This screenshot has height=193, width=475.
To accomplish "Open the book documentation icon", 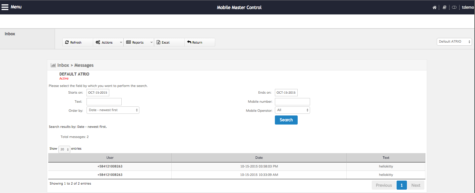I will (x=444, y=7).
